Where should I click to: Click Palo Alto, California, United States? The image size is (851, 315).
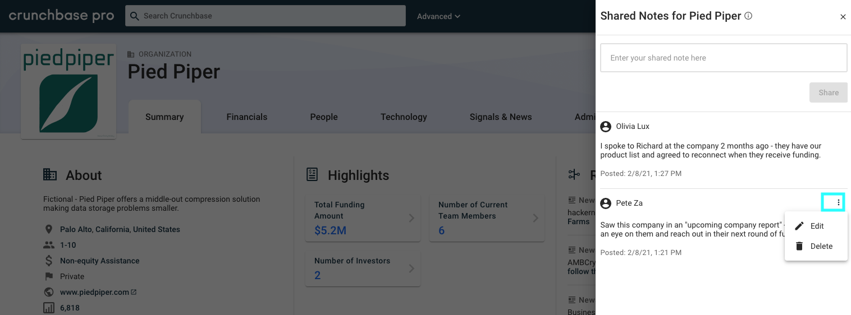pyautogui.click(x=120, y=229)
